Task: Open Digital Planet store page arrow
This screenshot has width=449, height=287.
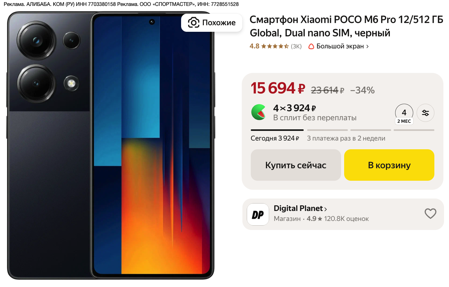Action: [325, 209]
